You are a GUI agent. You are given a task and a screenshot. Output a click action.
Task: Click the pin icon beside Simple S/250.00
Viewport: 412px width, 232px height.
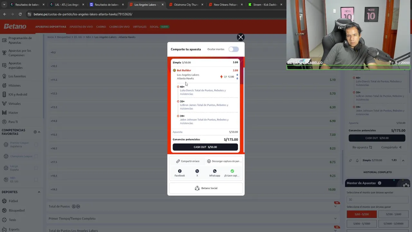[x=351, y=160]
